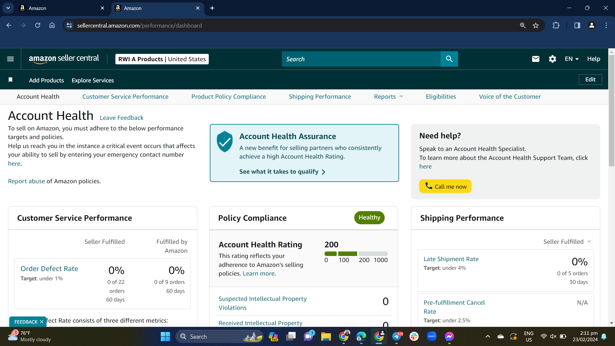Open Messenger from the taskbar
Viewport: 615px width, 346px height.
[449, 336]
